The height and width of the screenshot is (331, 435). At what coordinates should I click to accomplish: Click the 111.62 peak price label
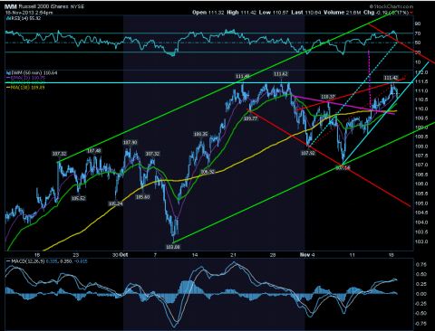[x=281, y=74]
